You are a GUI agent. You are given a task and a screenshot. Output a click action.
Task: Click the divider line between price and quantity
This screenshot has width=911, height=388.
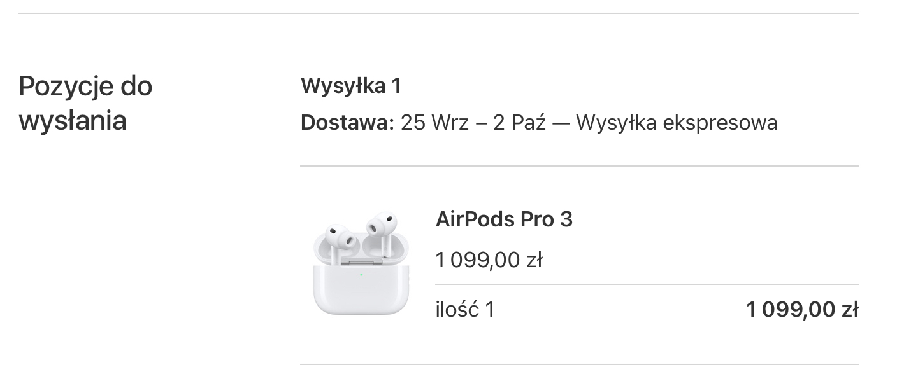(x=647, y=284)
